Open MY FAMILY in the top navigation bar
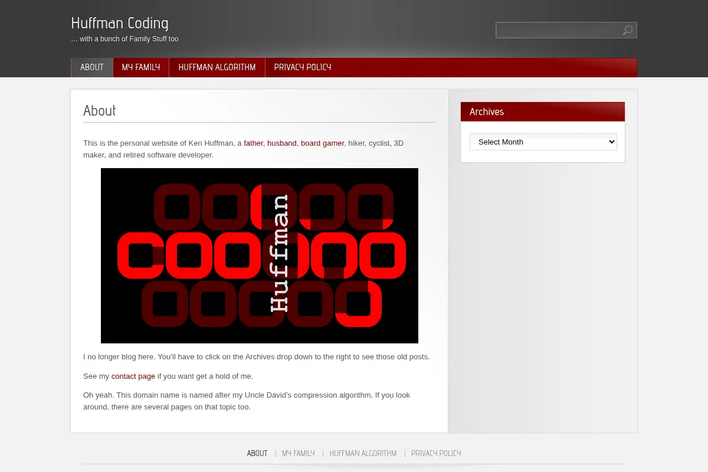The width and height of the screenshot is (708, 472). pos(141,67)
